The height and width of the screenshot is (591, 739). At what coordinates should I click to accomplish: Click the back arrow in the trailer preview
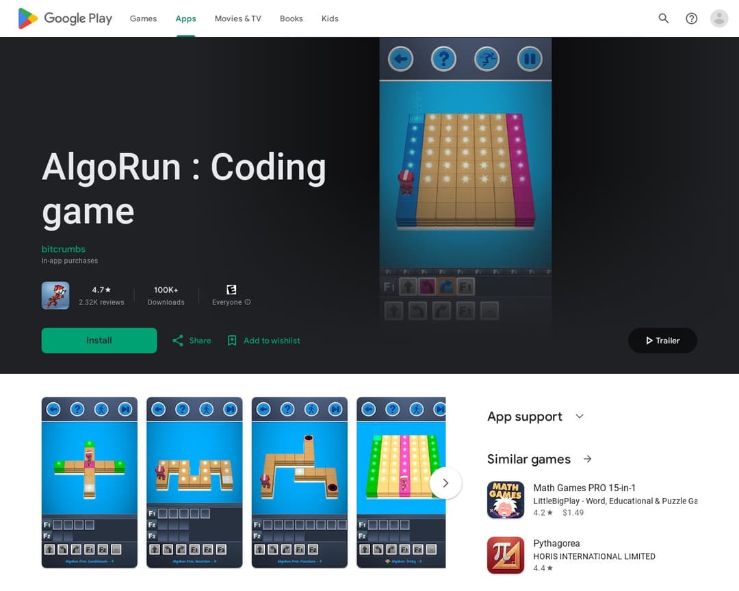click(400, 59)
